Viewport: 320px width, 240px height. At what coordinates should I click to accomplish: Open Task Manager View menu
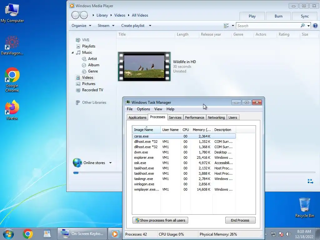[x=158, y=109]
